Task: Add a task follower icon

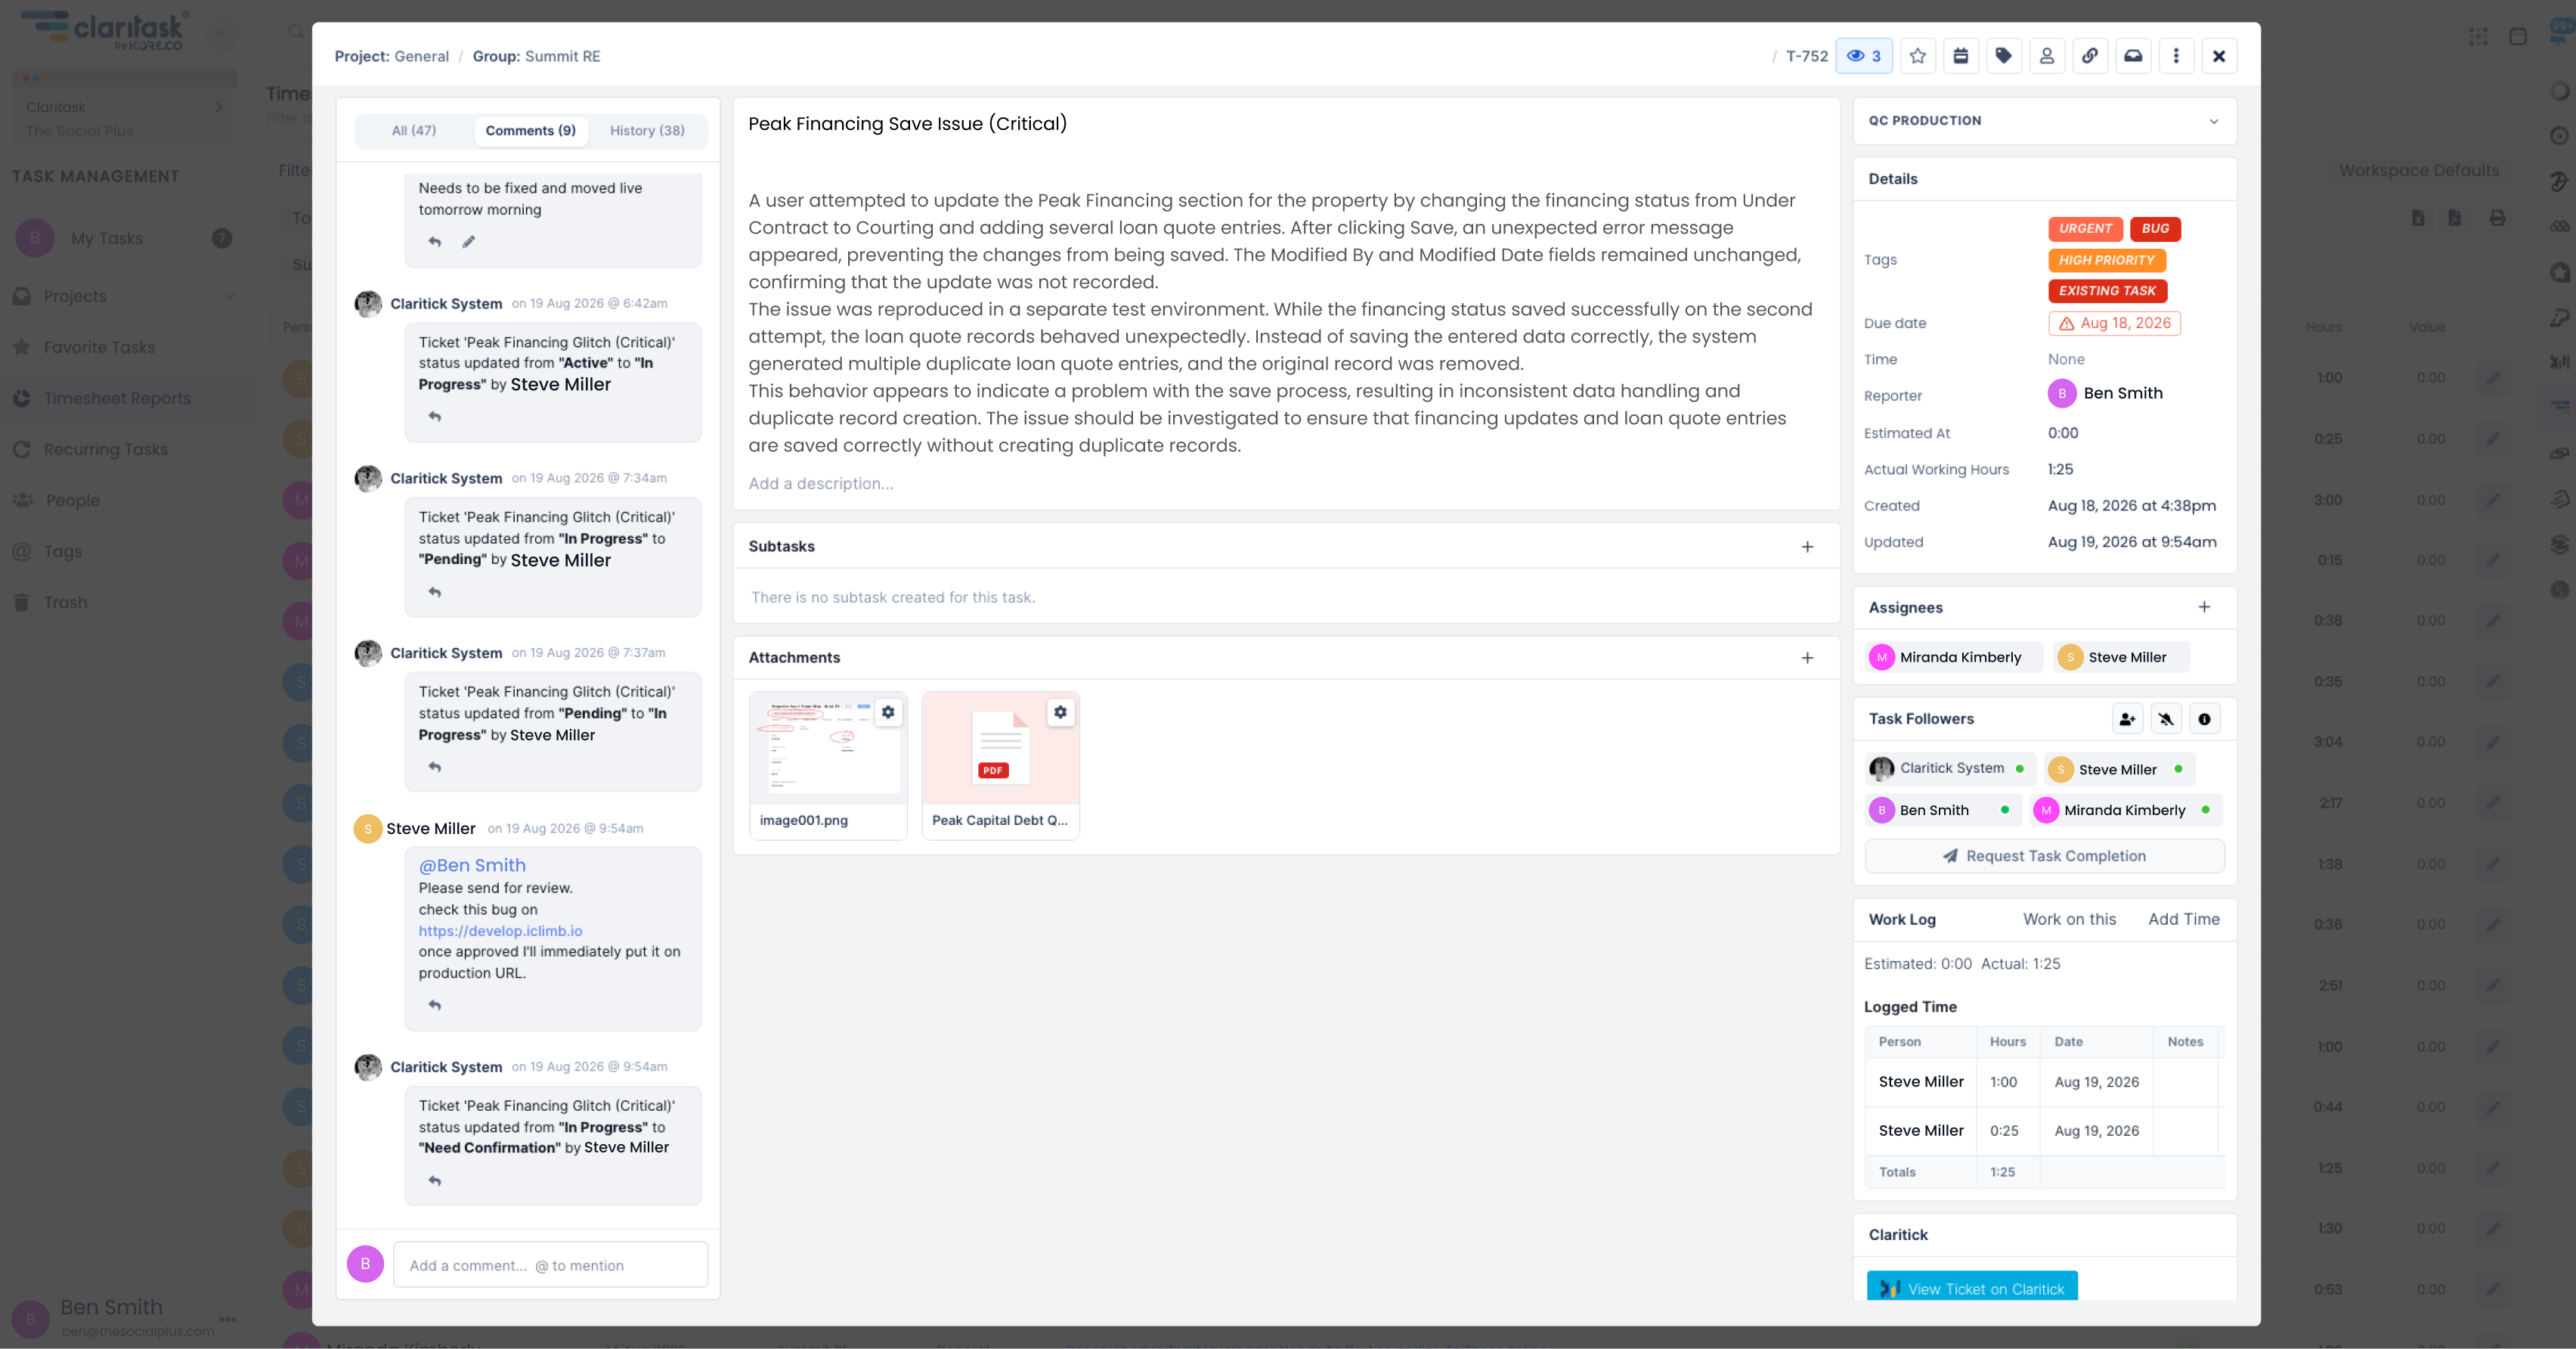Action: coord(2127,720)
